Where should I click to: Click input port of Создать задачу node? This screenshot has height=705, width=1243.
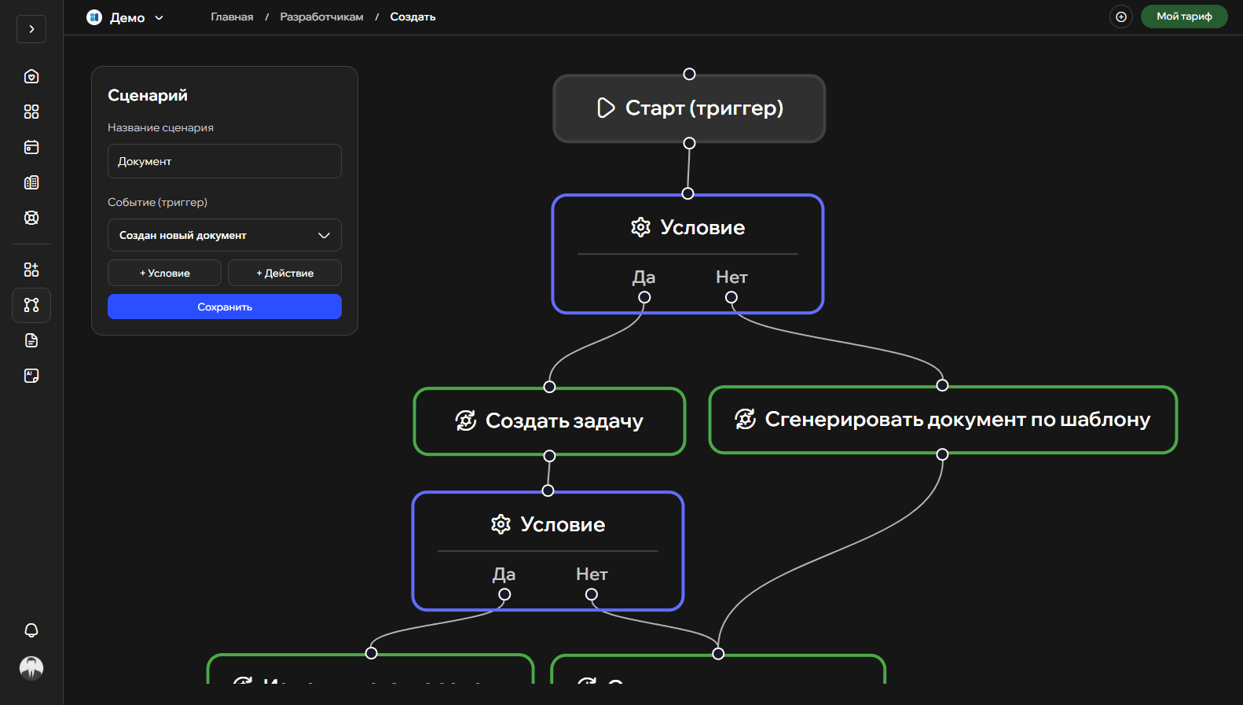pos(549,387)
